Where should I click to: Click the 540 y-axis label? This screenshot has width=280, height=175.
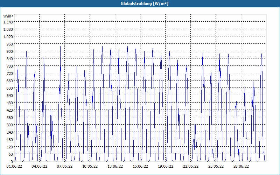(x=10, y=95)
